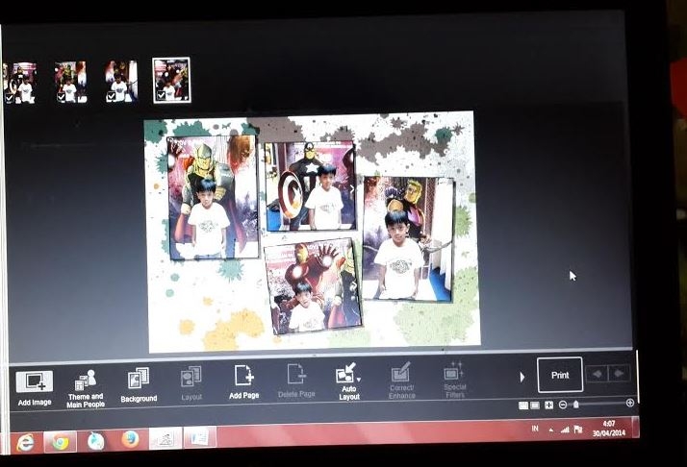The height and width of the screenshot is (467, 687).
Task: Click the IN language indicator
Action: coord(535,429)
